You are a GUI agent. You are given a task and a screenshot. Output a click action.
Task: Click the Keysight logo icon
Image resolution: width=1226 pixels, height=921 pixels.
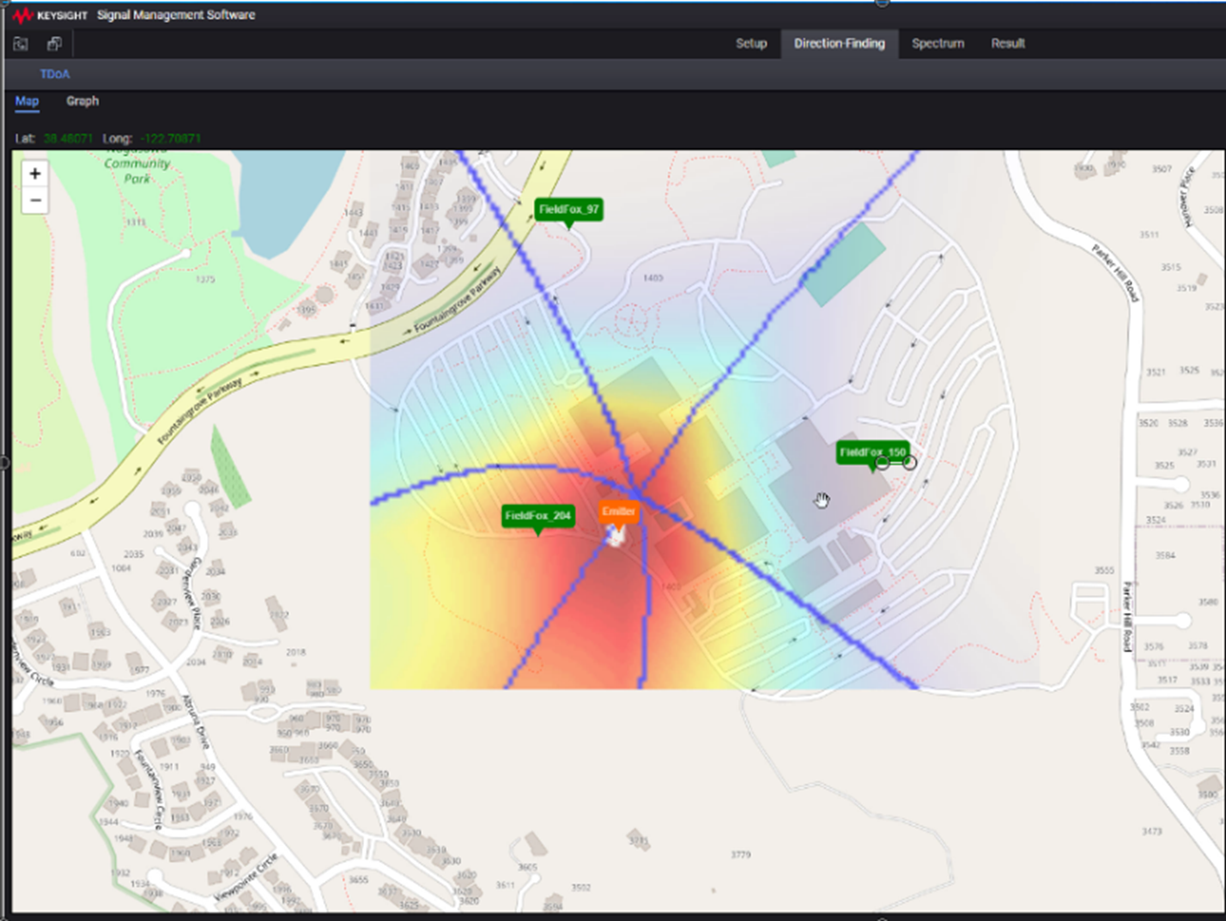(23, 14)
